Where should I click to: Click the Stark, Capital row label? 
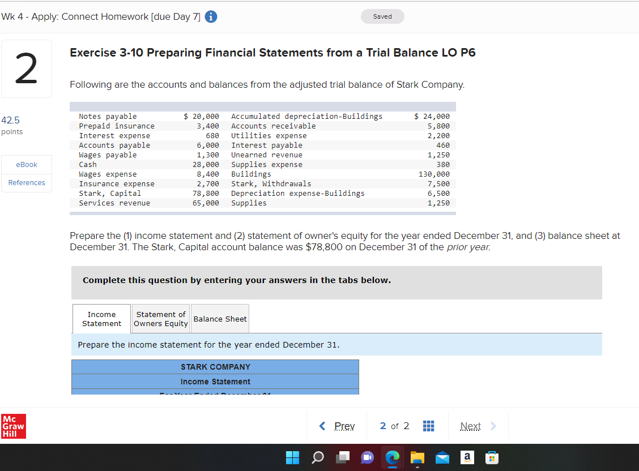pos(110,194)
